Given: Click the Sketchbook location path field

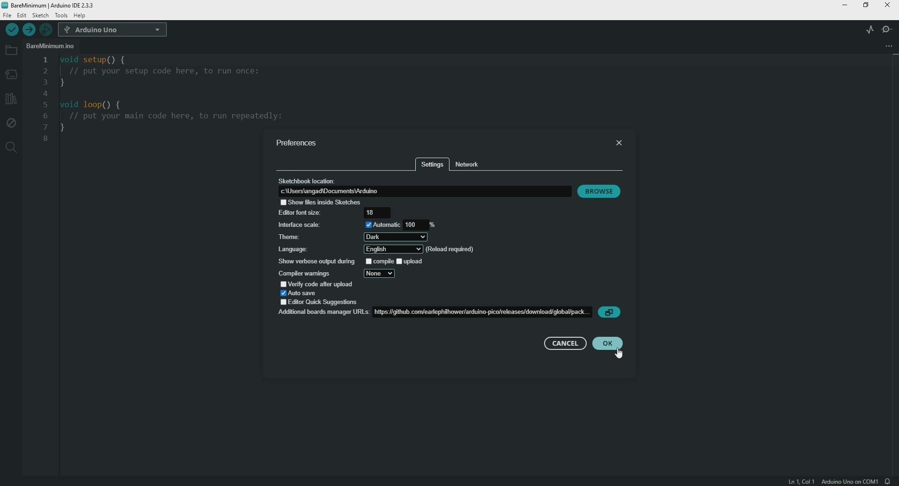Looking at the screenshot, I should tap(425, 191).
